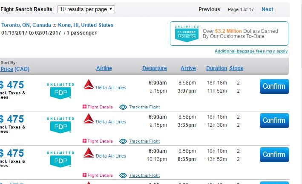Click the eye icon for the first flight
This screenshot has height=184, width=302.
pos(123,107)
